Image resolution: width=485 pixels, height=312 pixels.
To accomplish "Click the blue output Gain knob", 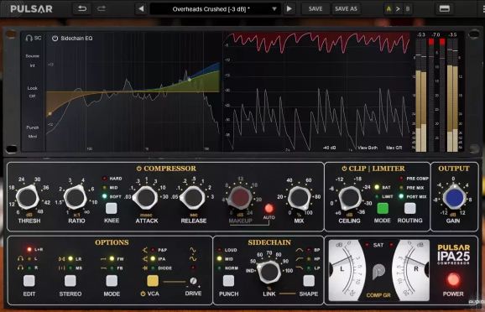I will tap(453, 197).
